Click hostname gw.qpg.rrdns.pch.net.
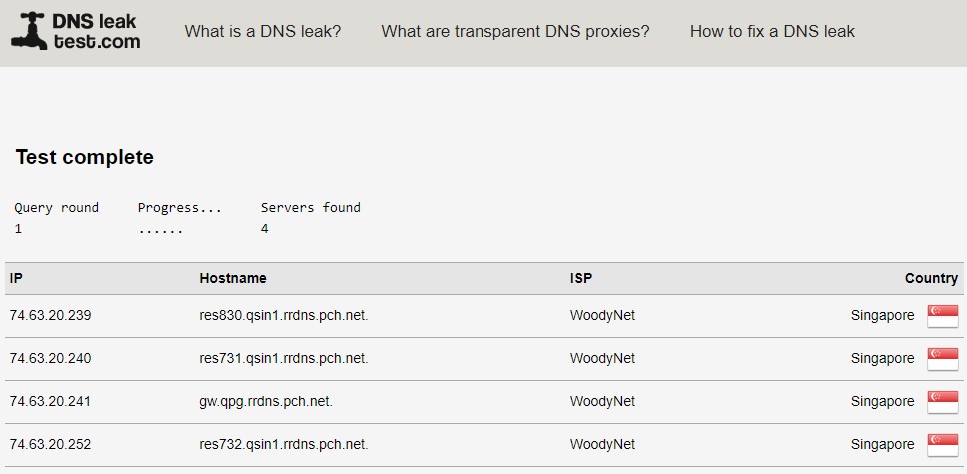The width and height of the screenshot is (967, 474). tap(265, 402)
